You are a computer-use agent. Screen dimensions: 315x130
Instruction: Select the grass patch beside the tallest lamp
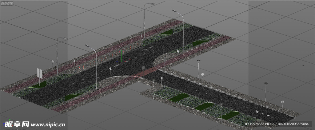[x=166, y=32]
